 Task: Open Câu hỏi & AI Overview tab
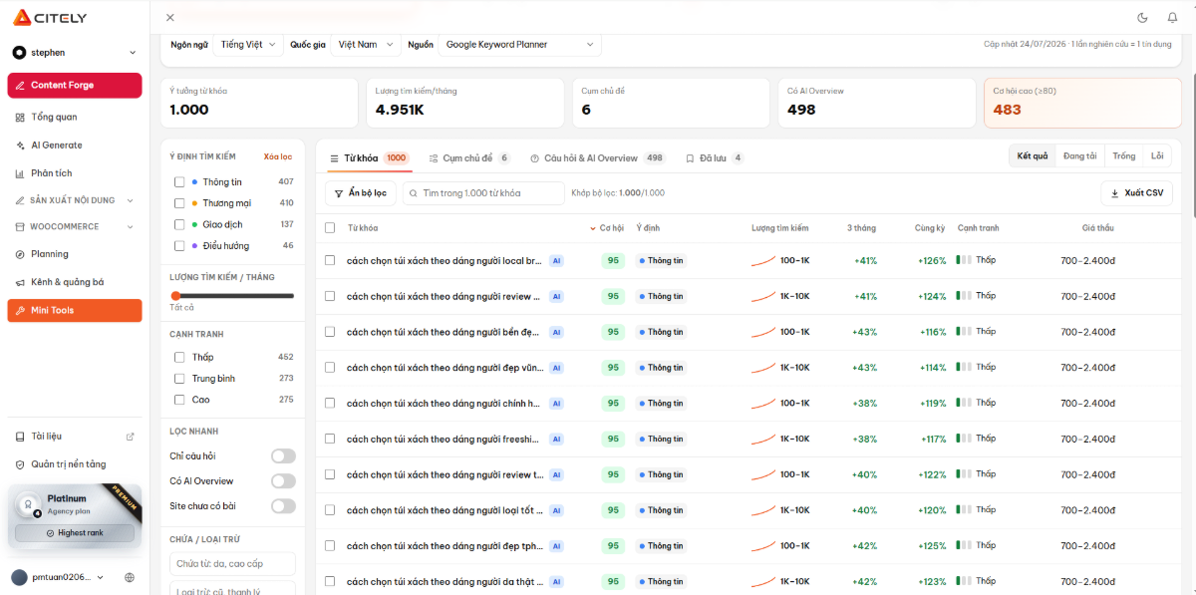point(597,158)
